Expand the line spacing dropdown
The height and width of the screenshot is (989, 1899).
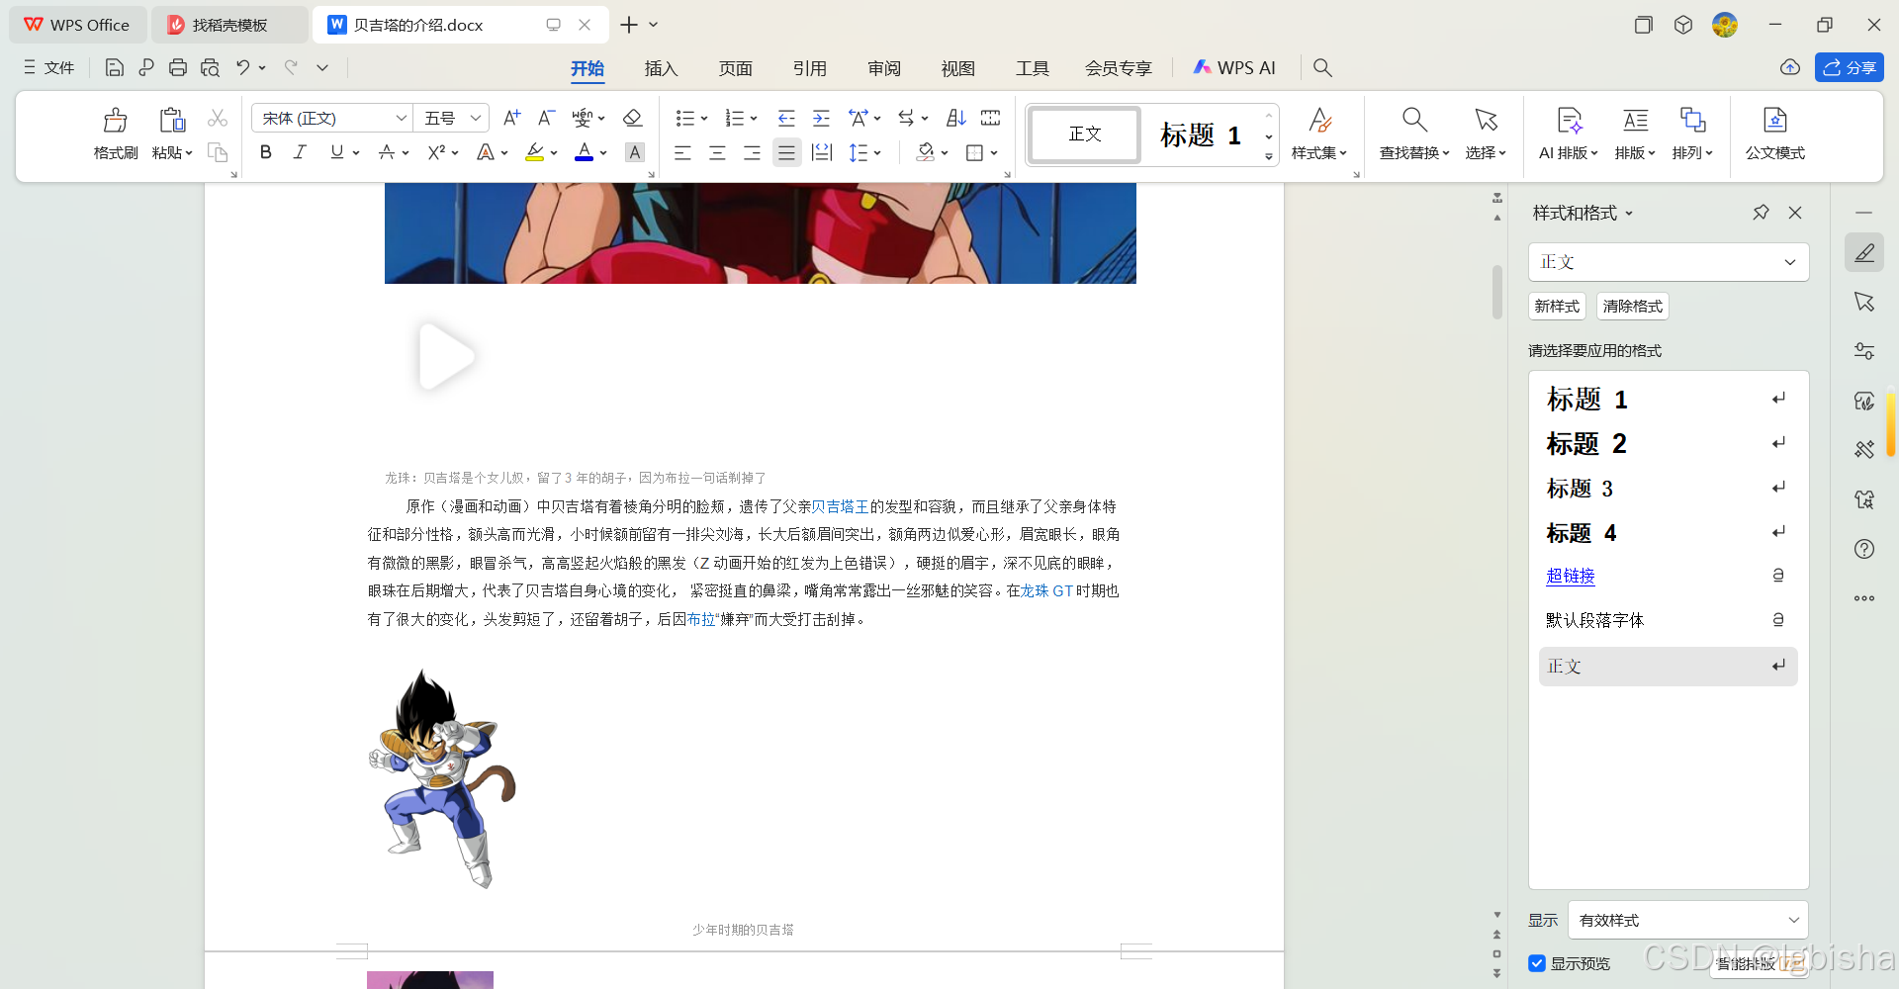pyautogui.click(x=877, y=152)
